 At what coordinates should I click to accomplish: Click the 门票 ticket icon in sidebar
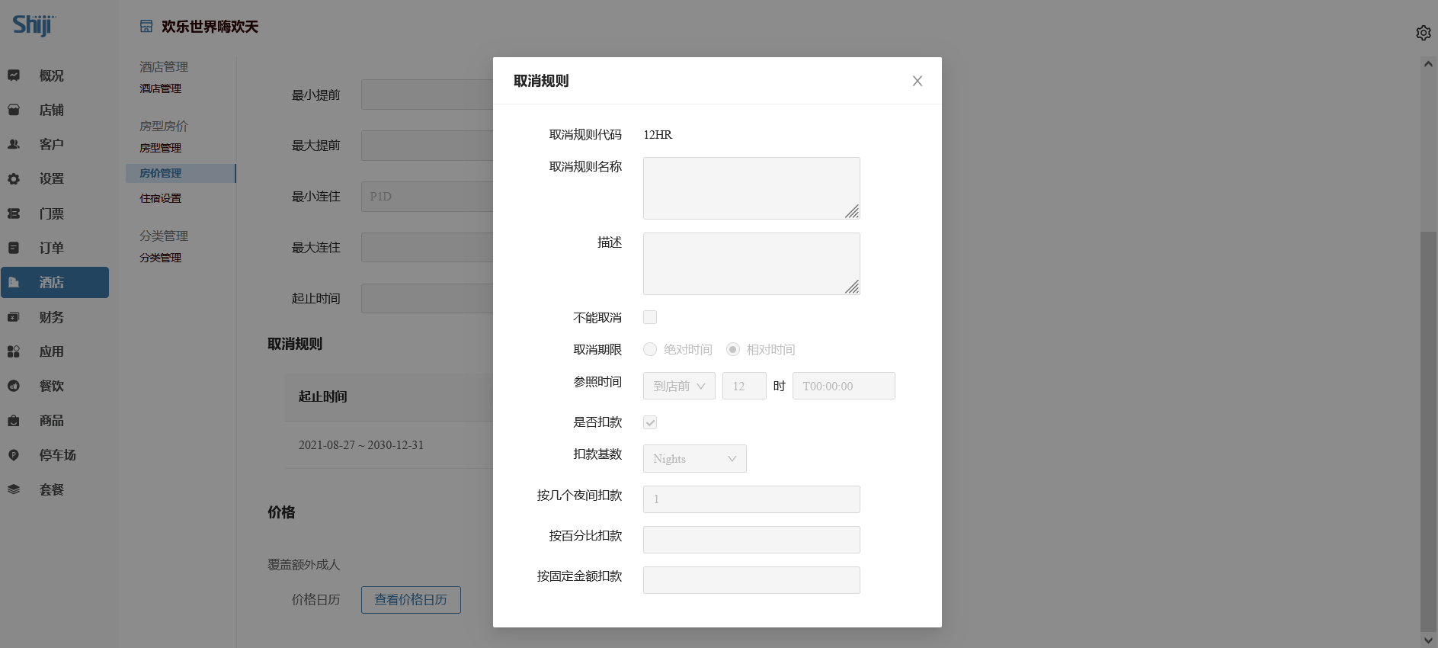(14, 213)
